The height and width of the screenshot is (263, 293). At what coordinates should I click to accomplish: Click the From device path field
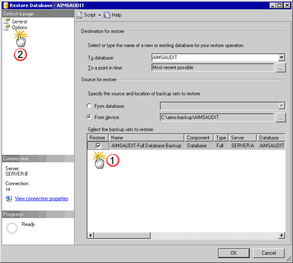point(216,117)
